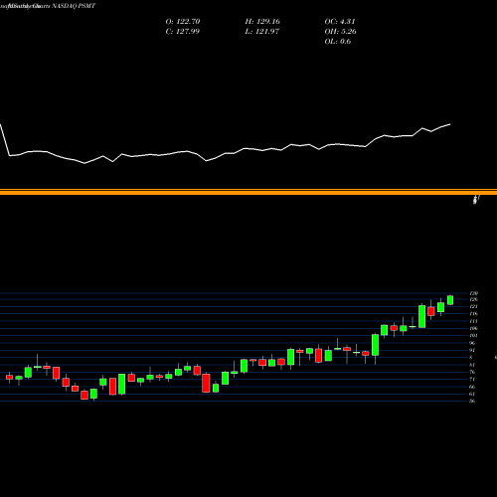Select the open price O: 122.70
Viewport: 497px width, 497px height.
coord(183,21)
